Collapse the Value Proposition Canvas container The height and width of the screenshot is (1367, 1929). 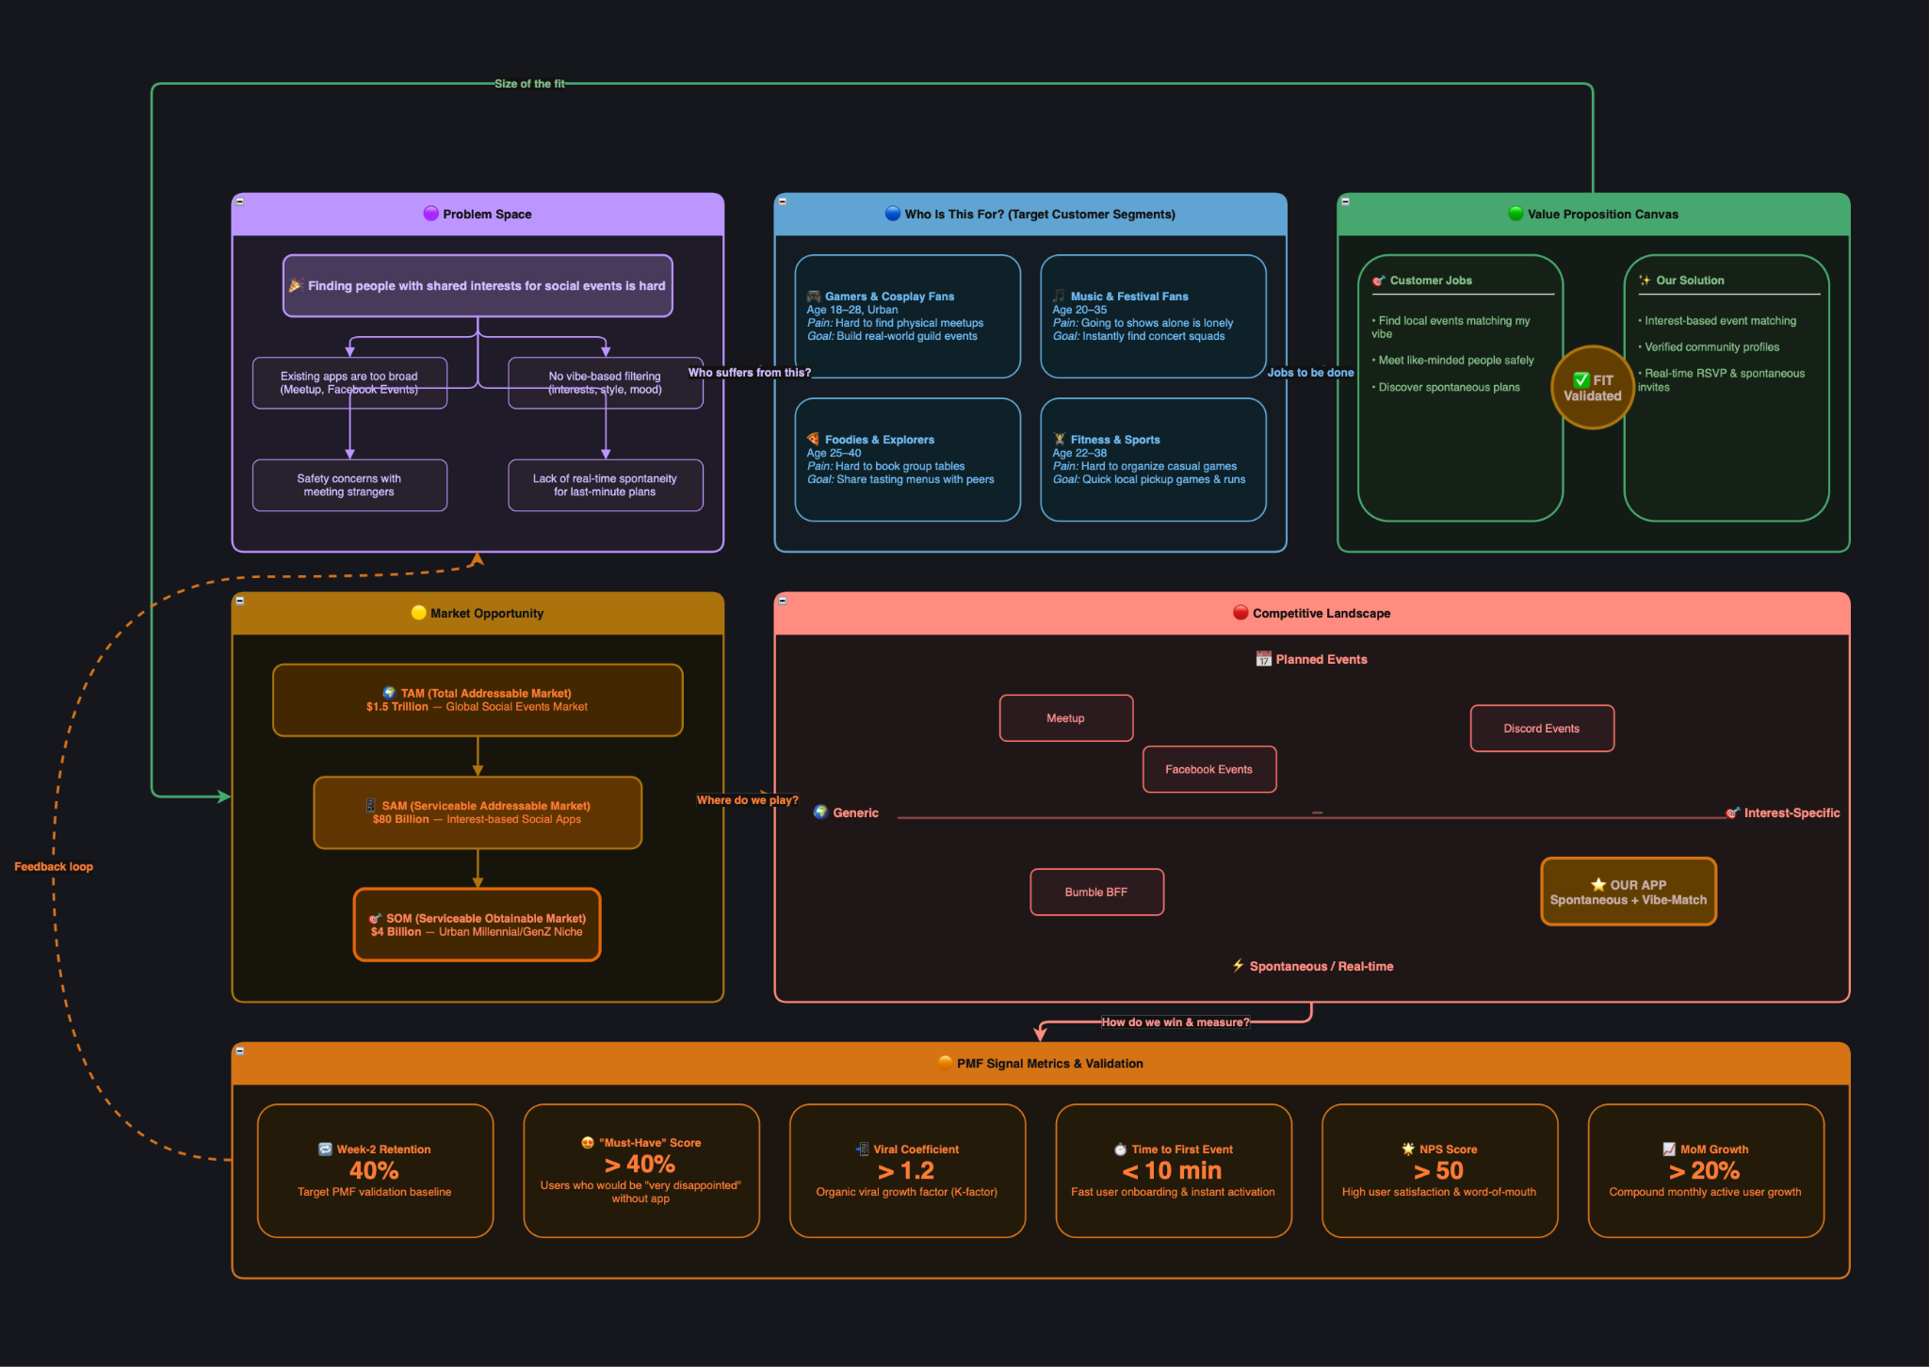point(1346,201)
